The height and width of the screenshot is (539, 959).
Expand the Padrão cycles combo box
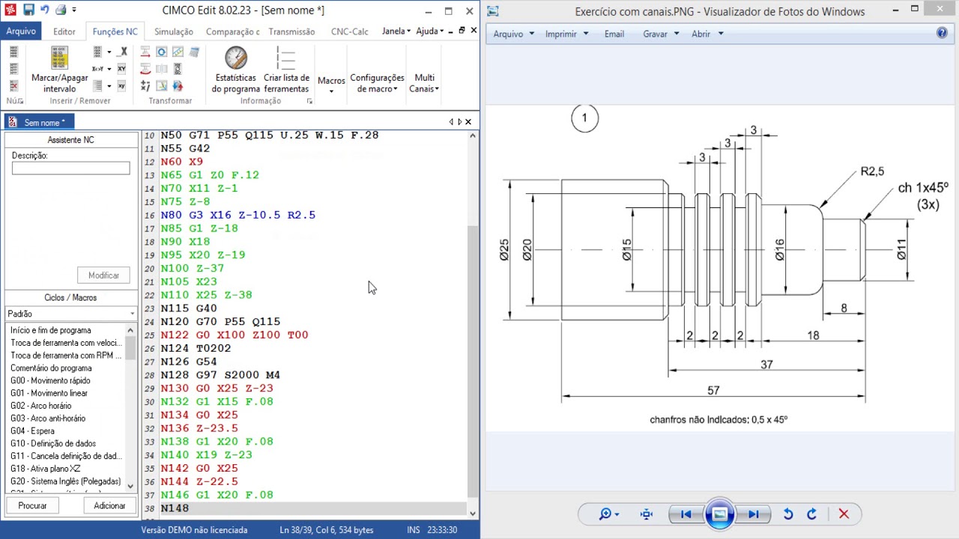point(132,314)
